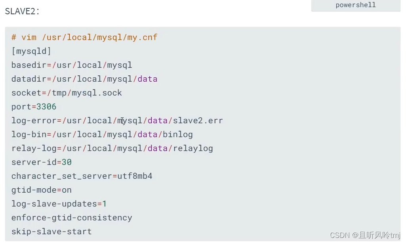The width and height of the screenshot is (406, 243).
Task: Select the vim my.cnf comment line
Action: 84,37
